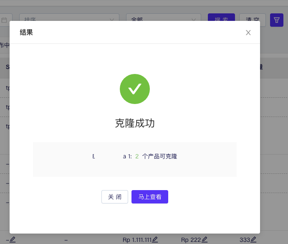Open the 全部 dropdown
The width and height of the screenshot is (288, 244).
click(164, 20)
